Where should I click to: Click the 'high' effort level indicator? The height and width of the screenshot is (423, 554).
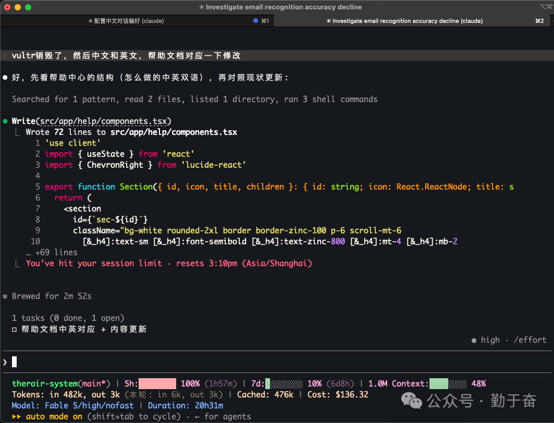point(490,340)
